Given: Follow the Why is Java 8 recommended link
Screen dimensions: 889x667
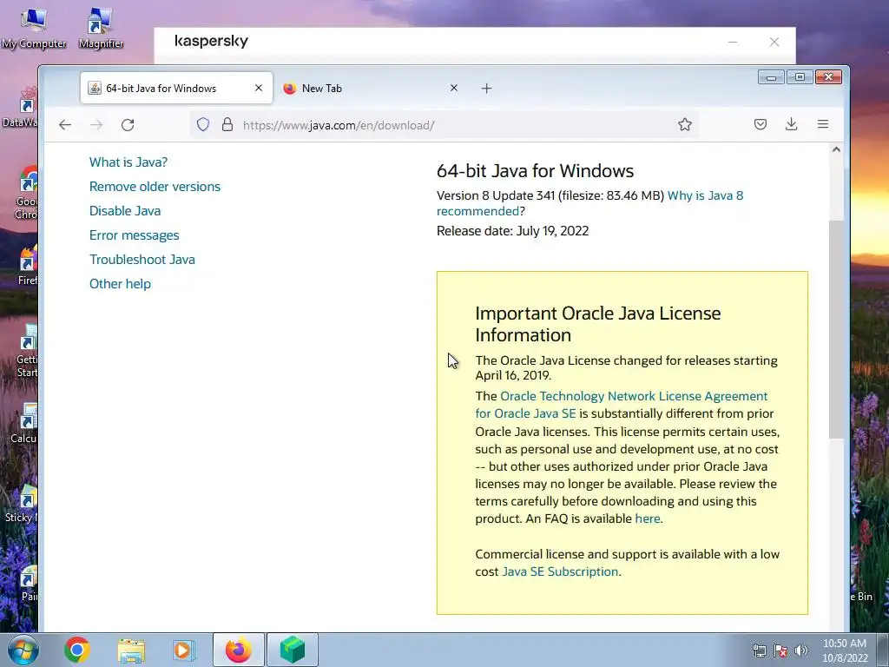Looking at the screenshot, I should click(705, 195).
